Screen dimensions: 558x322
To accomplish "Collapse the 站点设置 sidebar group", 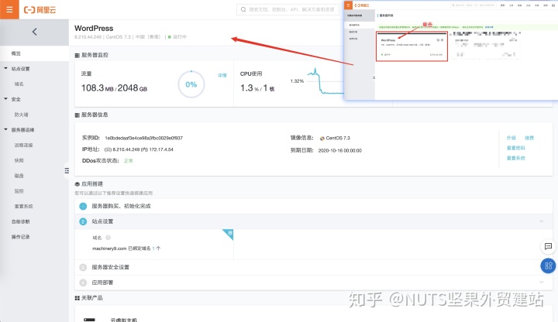I will [x=5, y=68].
